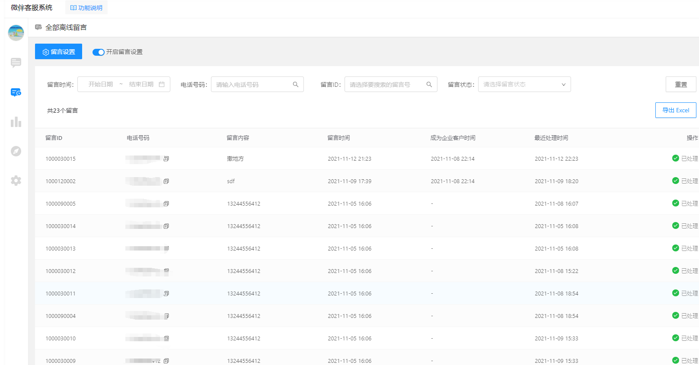Expand the 留言状态 dropdown

coord(524,84)
